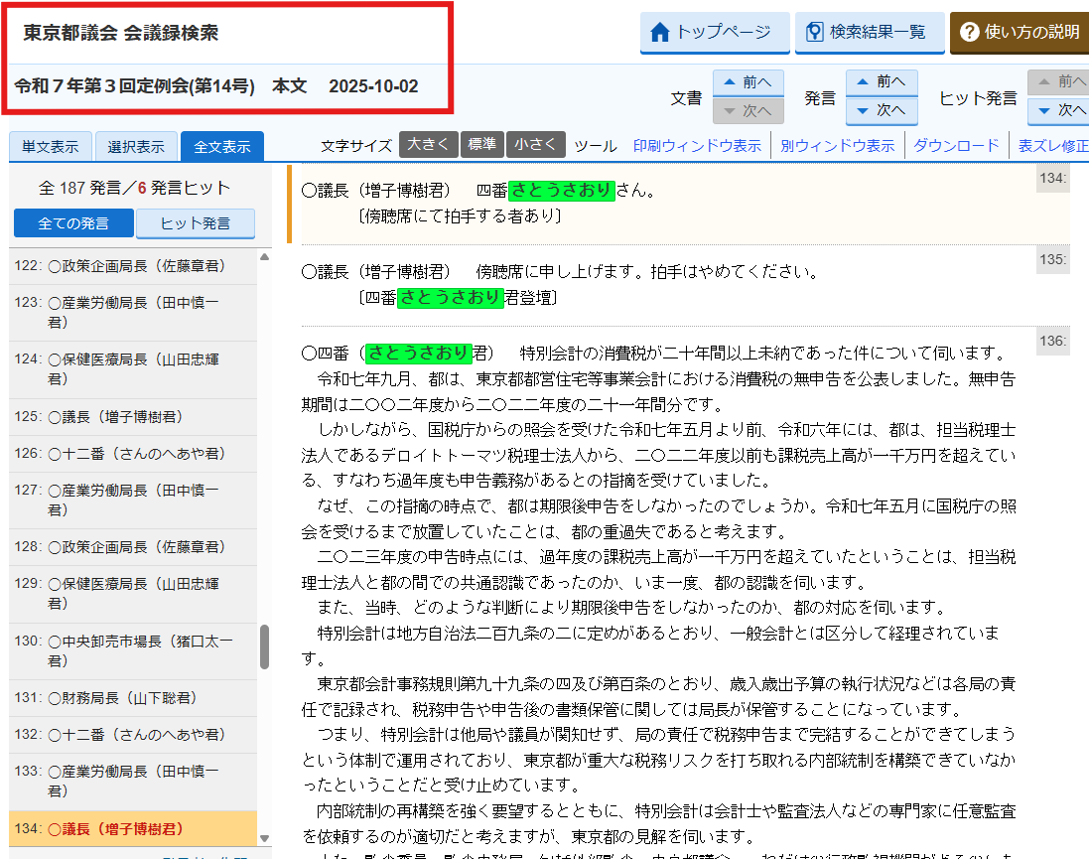Click ヒット発言 次へ button
The height and width of the screenshot is (859, 1089).
pos(1058,110)
